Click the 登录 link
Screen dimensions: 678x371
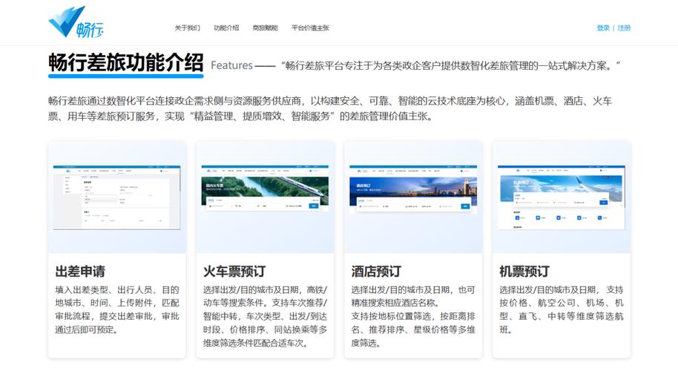point(603,28)
